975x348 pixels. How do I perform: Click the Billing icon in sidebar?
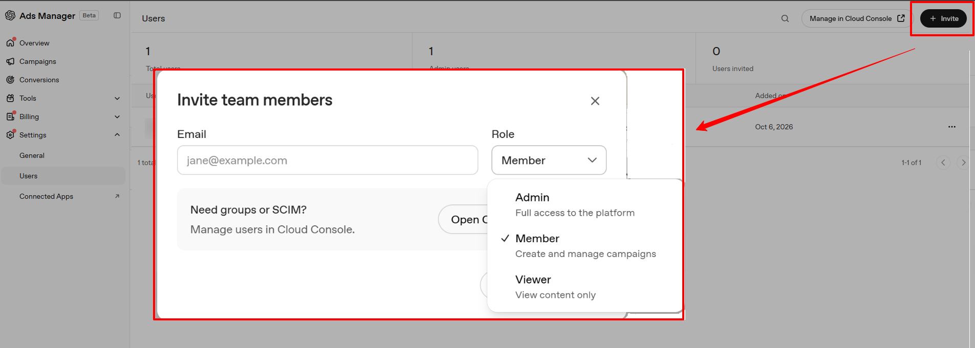[10, 117]
